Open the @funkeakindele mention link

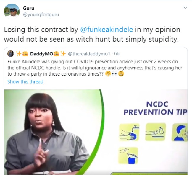(x=107, y=30)
